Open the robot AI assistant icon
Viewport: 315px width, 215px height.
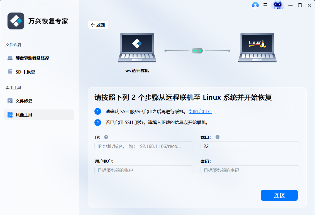click(x=278, y=5)
